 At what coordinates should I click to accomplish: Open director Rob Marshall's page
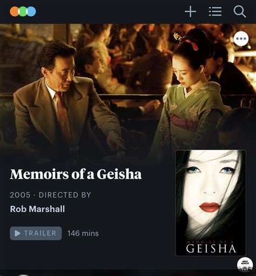click(x=37, y=209)
